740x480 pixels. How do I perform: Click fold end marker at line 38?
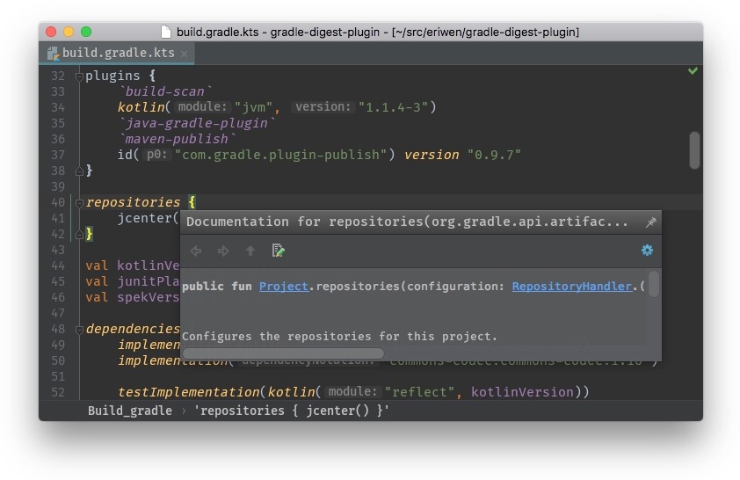tap(79, 171)
